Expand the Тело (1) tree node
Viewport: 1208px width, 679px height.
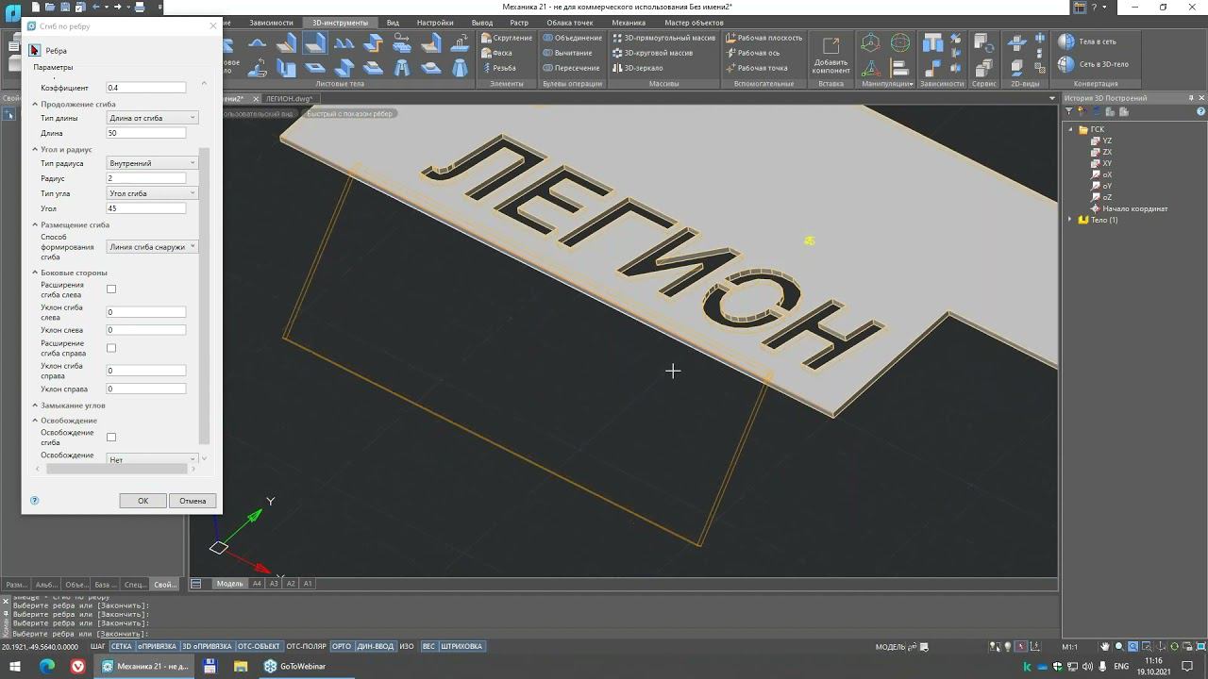(1070, 220)
